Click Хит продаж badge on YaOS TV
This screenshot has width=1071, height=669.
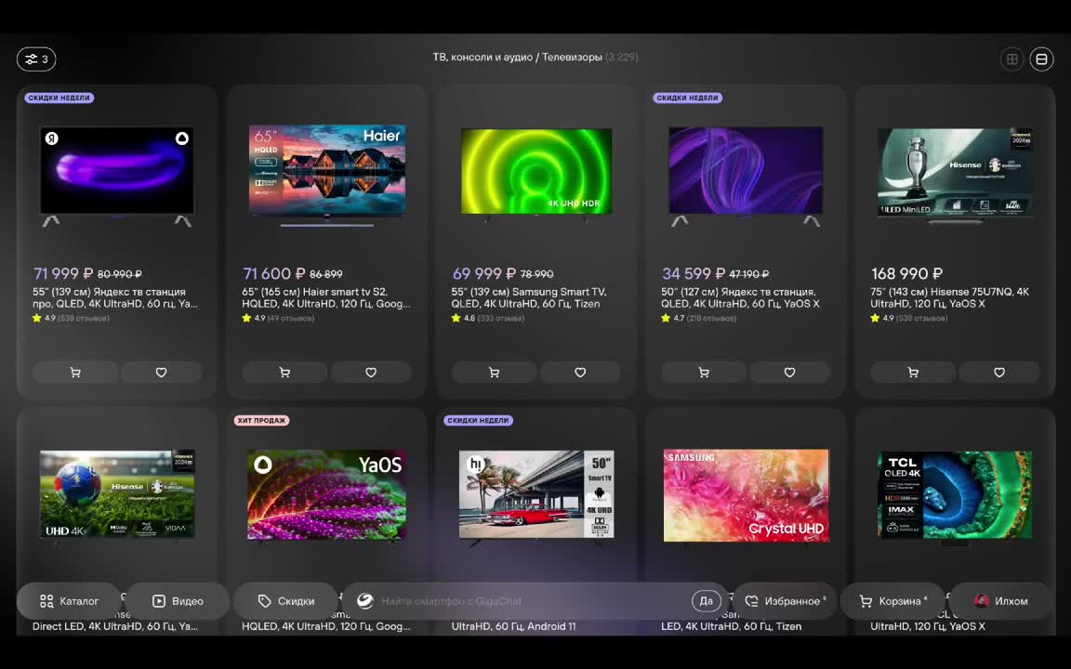tap(261, 421)
